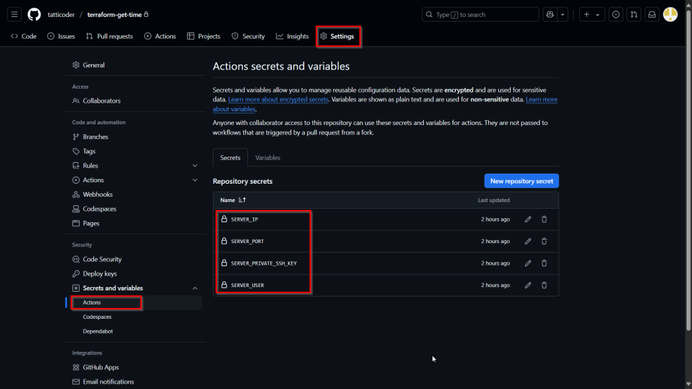Image resolution: width=692 pixels, height=389 pixels.
Task: Open the notifications inbox icon
Action: point(651,14)
